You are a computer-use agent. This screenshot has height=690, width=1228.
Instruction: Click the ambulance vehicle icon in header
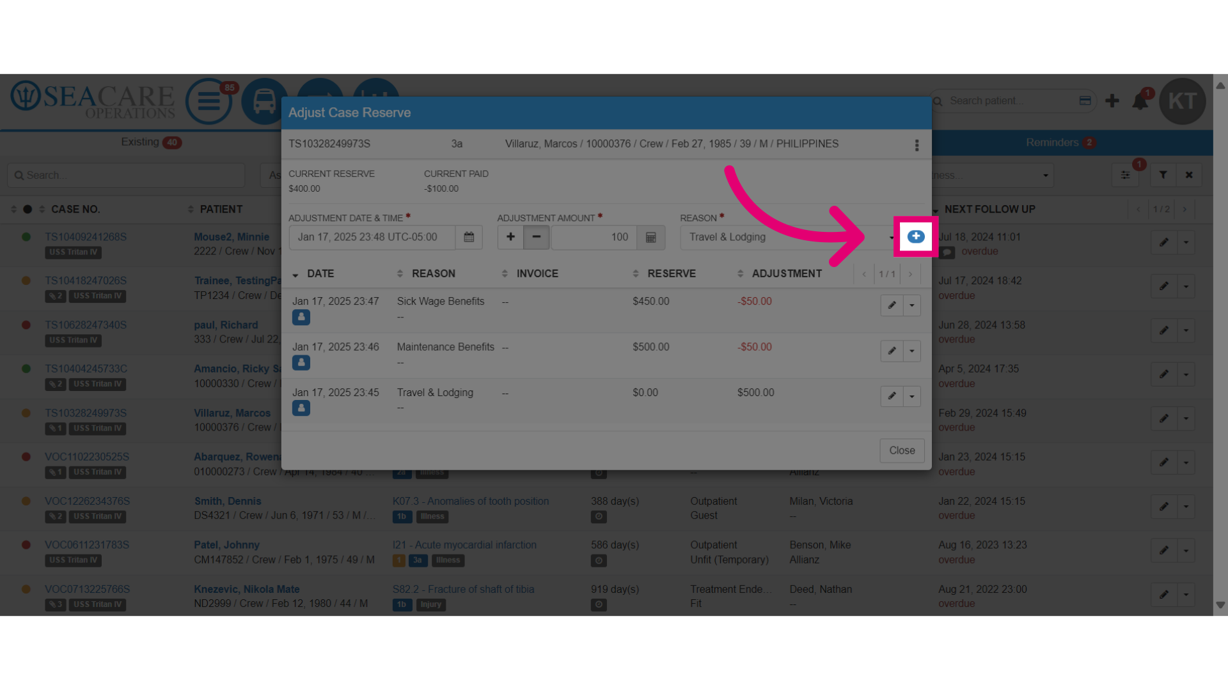pyautogui.click(x=264, y=101)
